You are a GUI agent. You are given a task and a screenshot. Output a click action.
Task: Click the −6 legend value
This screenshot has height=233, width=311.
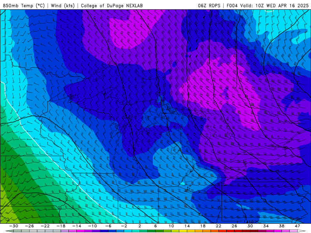tap(108, 226)
